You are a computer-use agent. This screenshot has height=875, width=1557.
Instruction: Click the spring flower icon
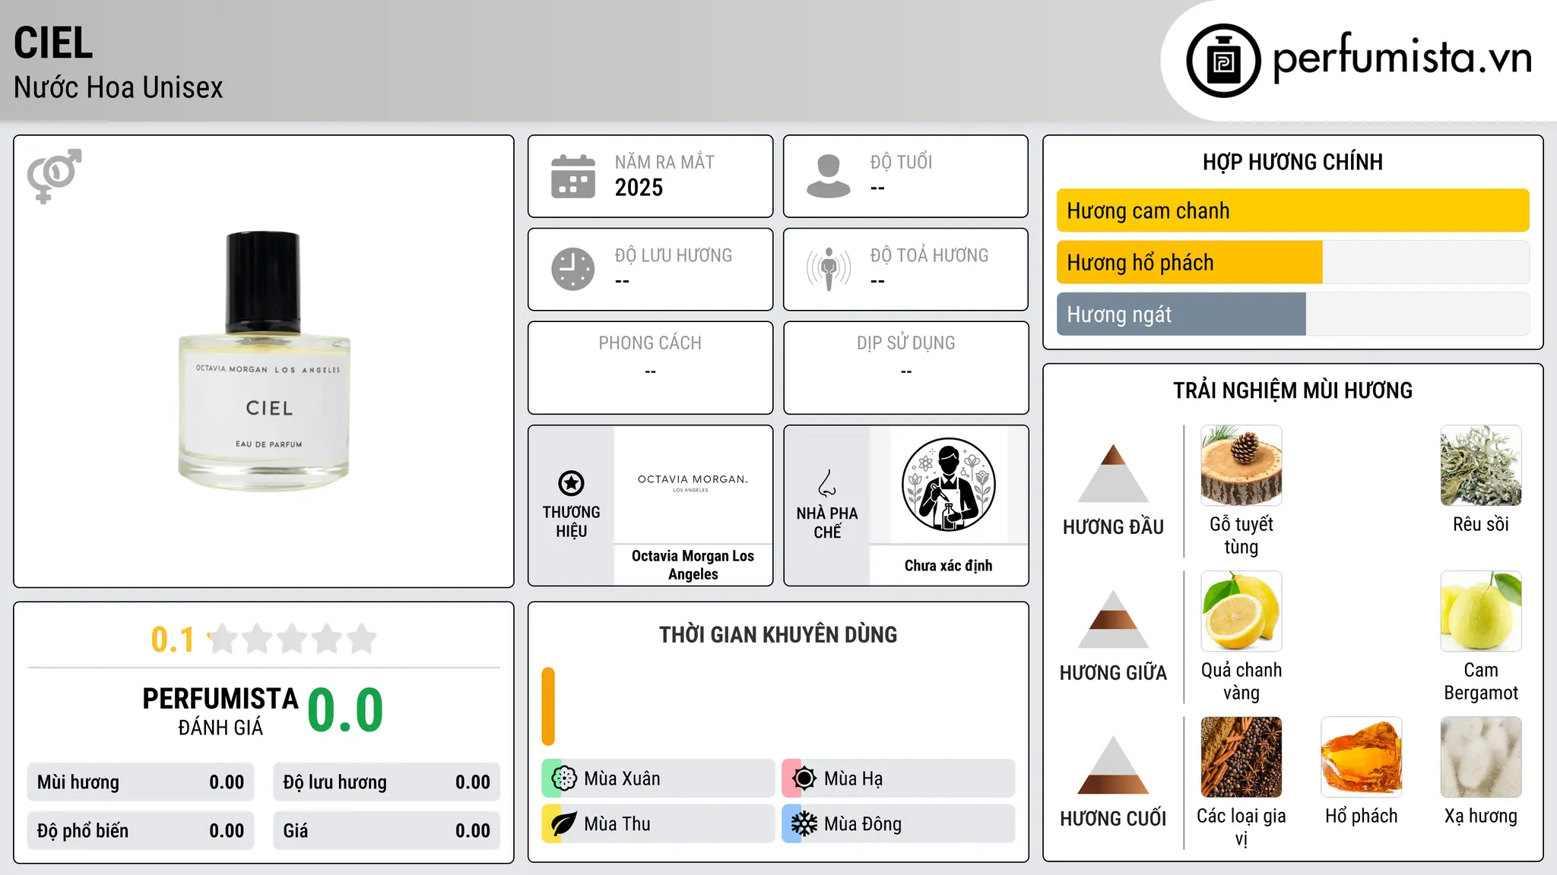tap(564, 779)
